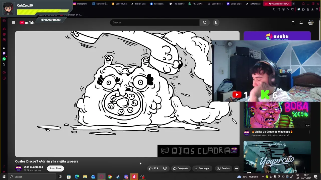Open options menu for Viejita Vs Grupo video
The image size is (321, 180).
[309, 132]
